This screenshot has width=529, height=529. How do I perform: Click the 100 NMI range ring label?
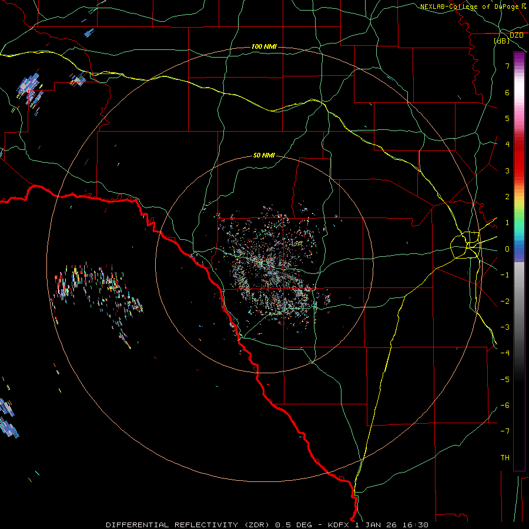point(264,46)
